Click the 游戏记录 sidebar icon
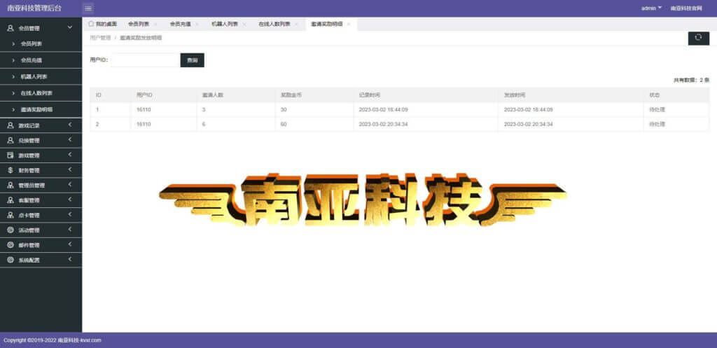The height and width of the screenshot is (348, 717). click(10, 125)
